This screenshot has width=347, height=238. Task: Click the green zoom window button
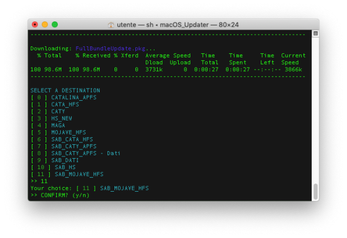[55, 24]
